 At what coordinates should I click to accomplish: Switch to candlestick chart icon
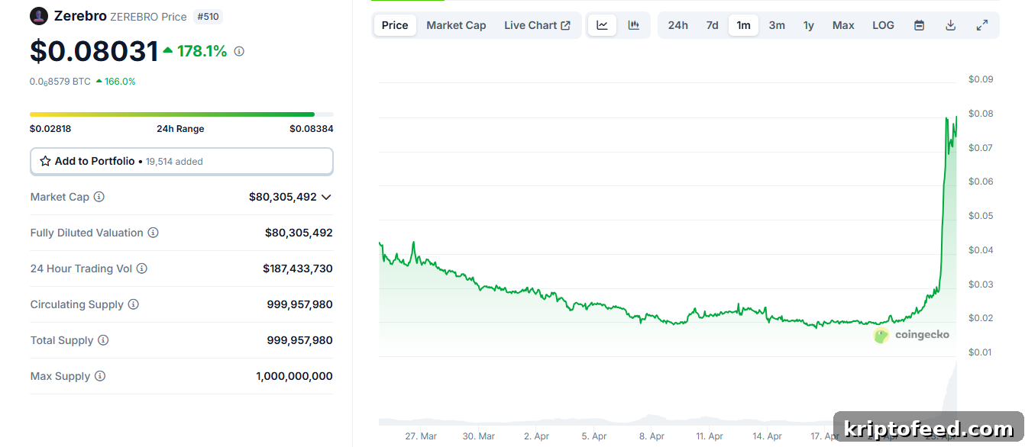pyautogui.click(x=634, y=25)
